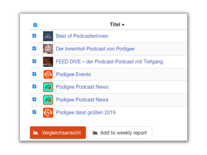Click the Vergleichsansicht button

(58, 133)
